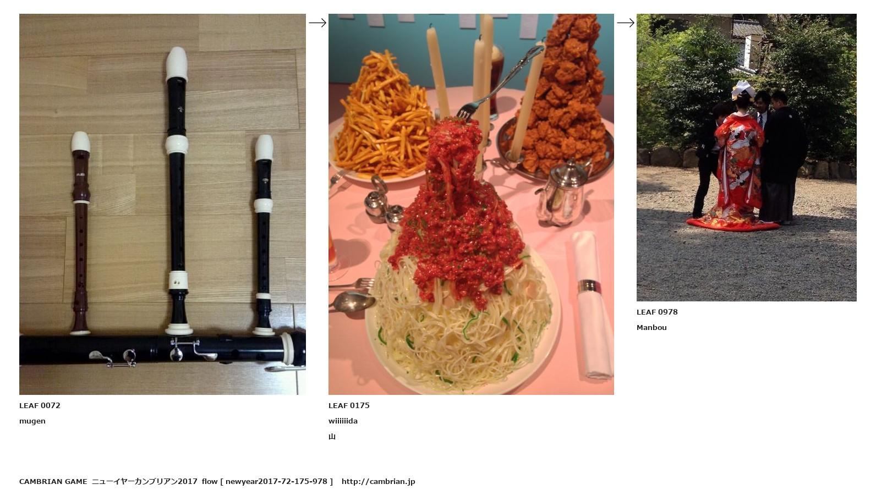Image resolution: width=876 pixels, height=495 pixels.
Task: Click the LEAF 0175 label
Action: point(349,405)
